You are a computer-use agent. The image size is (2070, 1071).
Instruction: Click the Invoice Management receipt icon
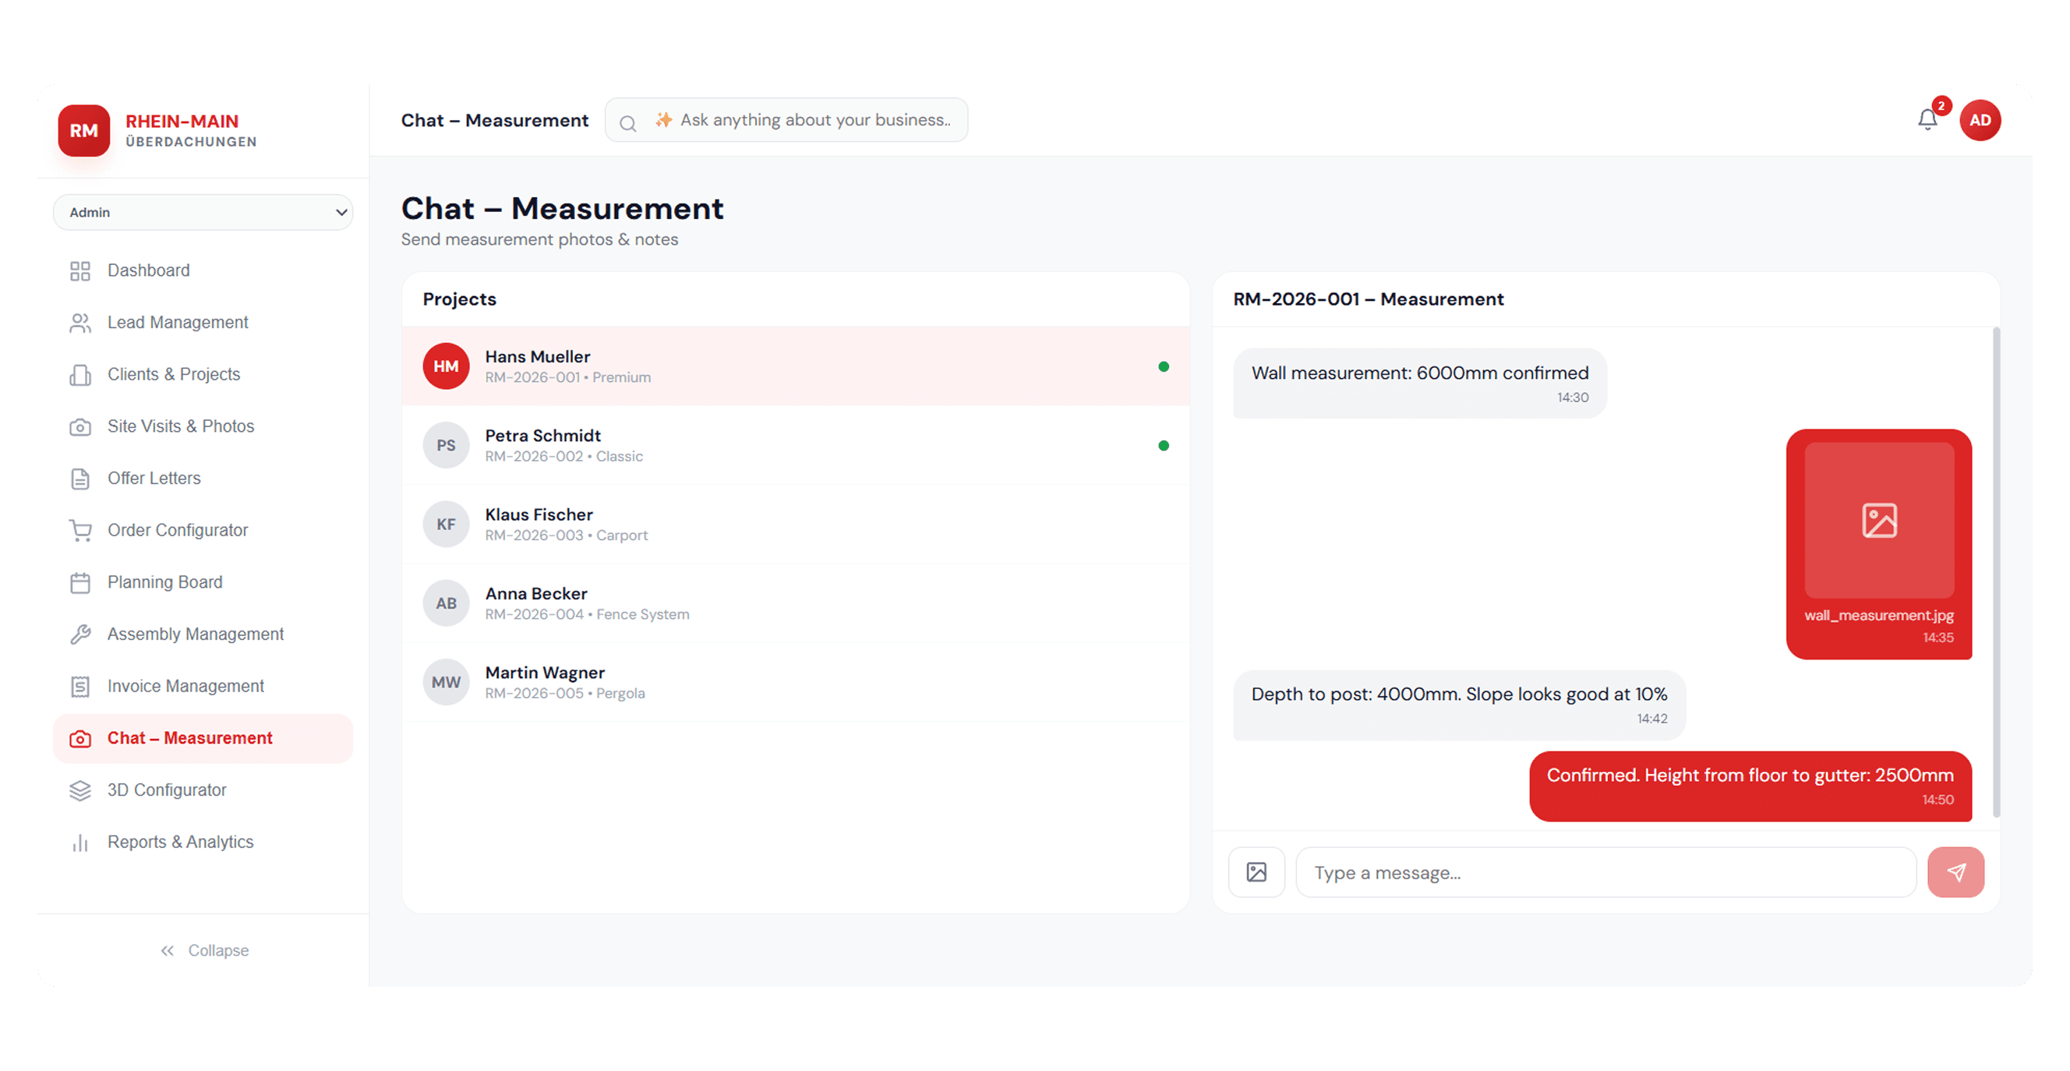80,687
